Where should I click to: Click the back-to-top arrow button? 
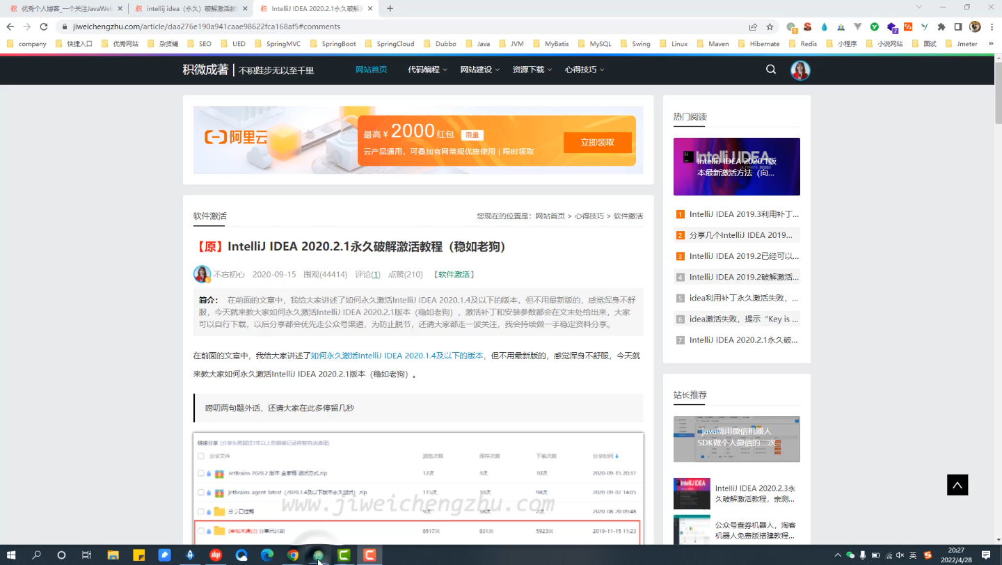point(957,485)
